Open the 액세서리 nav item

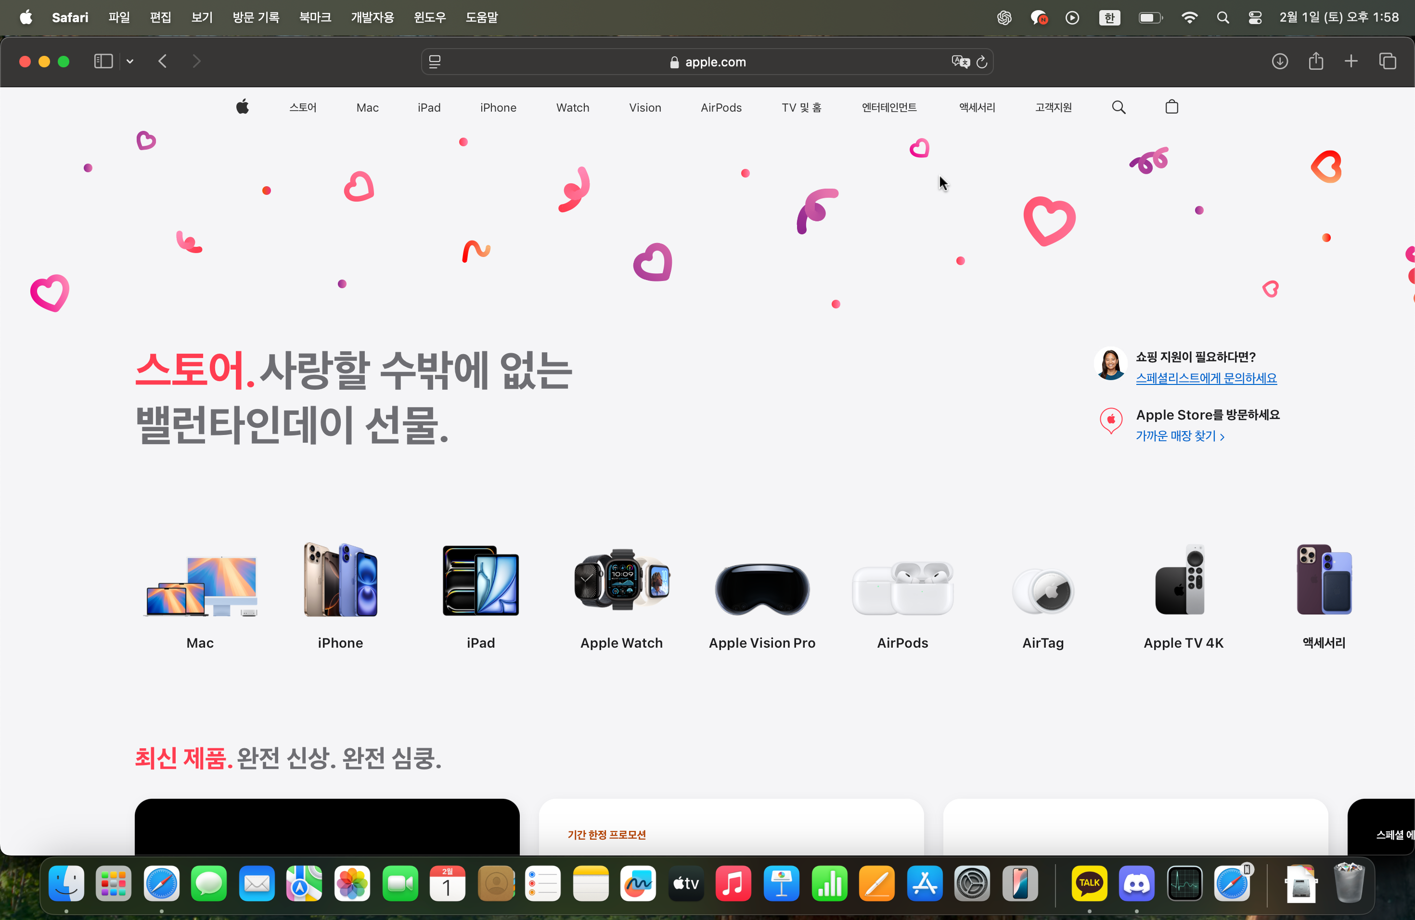tap(977, 108)
